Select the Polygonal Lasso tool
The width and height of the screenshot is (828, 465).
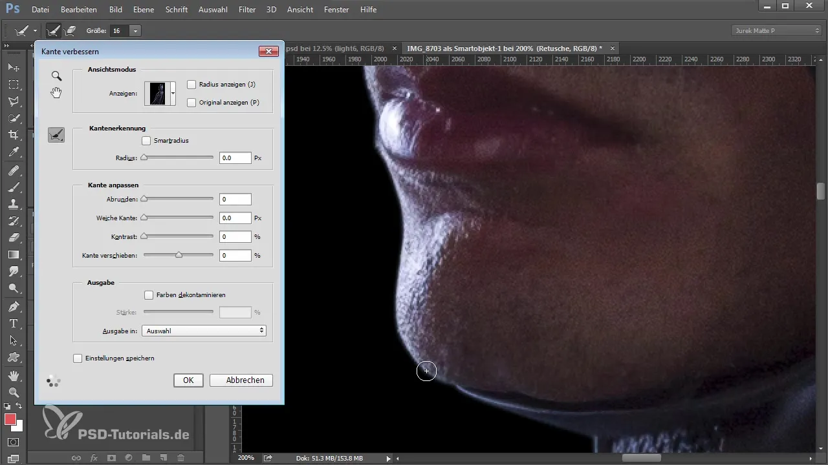[14, 101]
